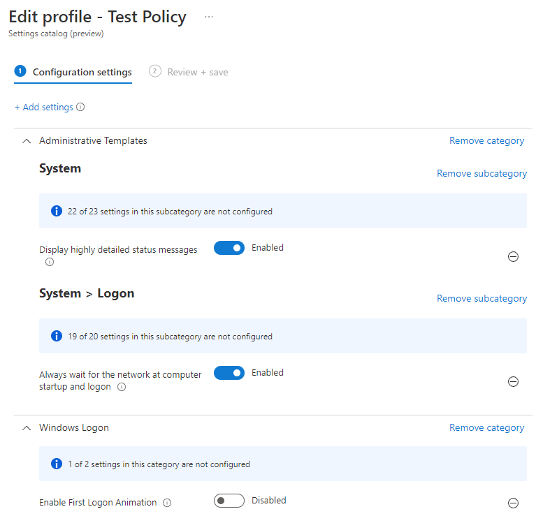Screen dimensions: 543x523
Task: Remove category for Windows Logon
Action: coord(486,427)
